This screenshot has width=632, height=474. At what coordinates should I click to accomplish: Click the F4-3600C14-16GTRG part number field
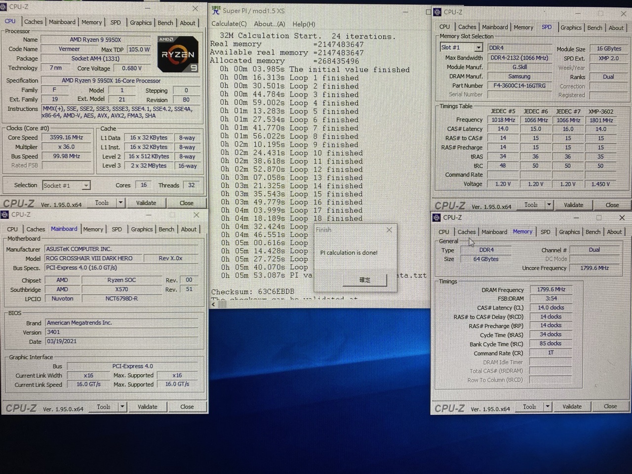click(x=519, y=86)
